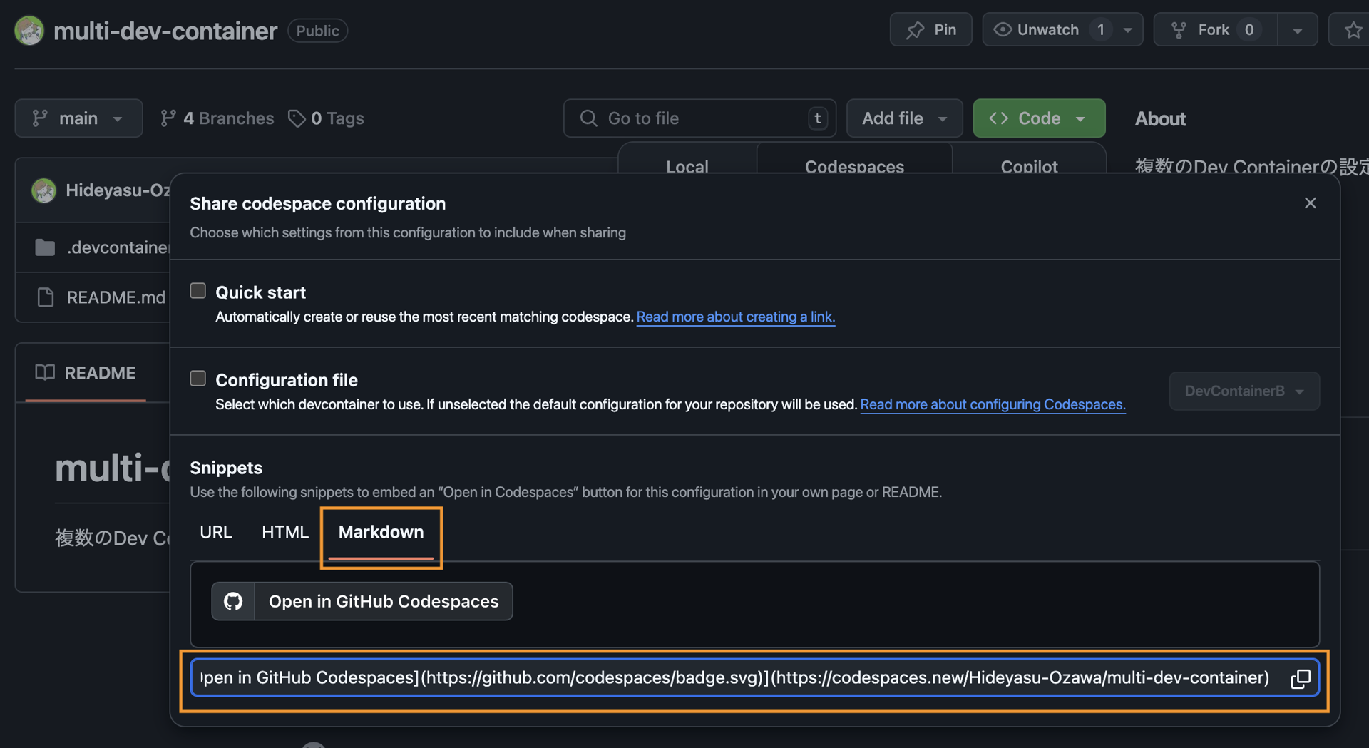1369x748 pixels.
Task: Switch to the URL snippet tab
Action: (216, 532)
